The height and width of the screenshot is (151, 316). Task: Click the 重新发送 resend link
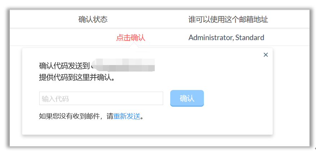click(127, 116)
